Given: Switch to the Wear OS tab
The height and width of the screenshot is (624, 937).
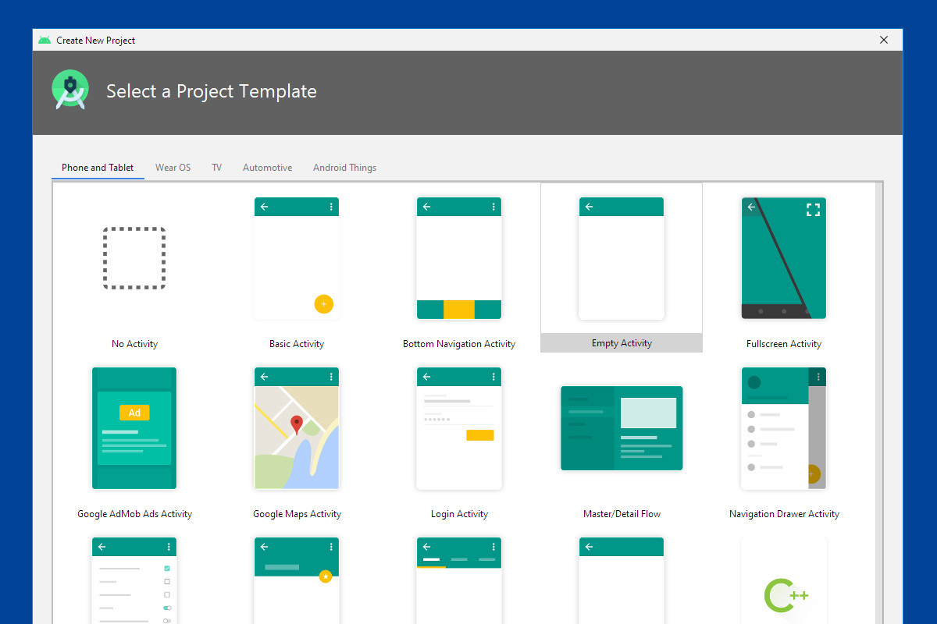Looking at the screenshot, I should [173, 168].
